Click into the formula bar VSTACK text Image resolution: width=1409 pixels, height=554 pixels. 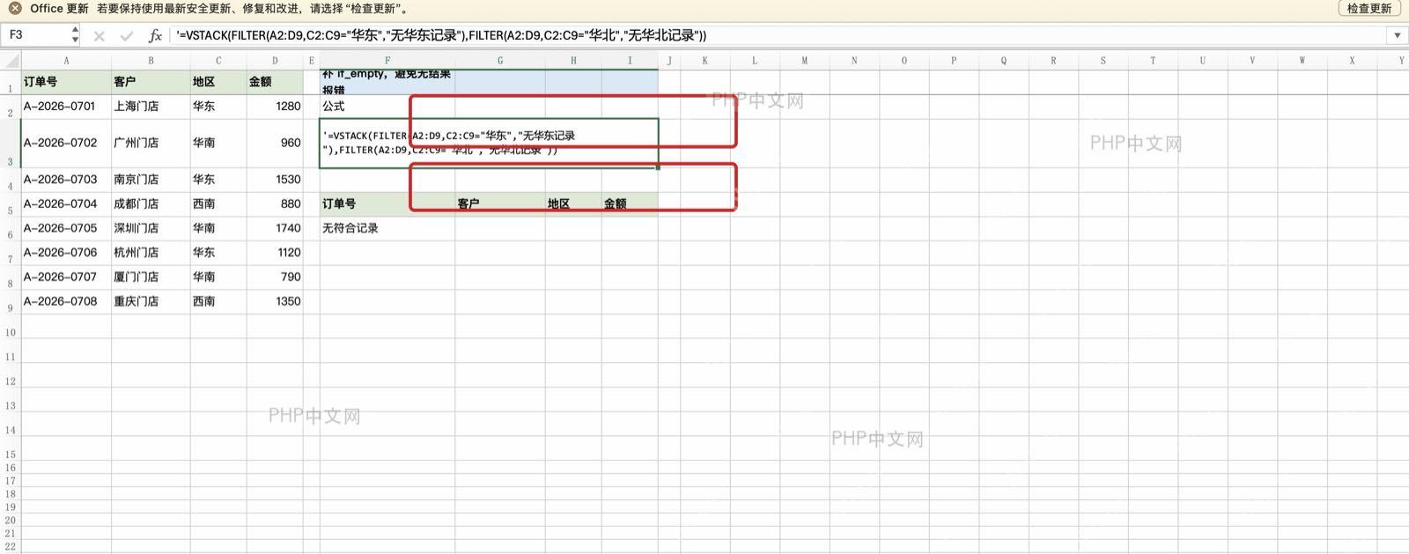441,35
